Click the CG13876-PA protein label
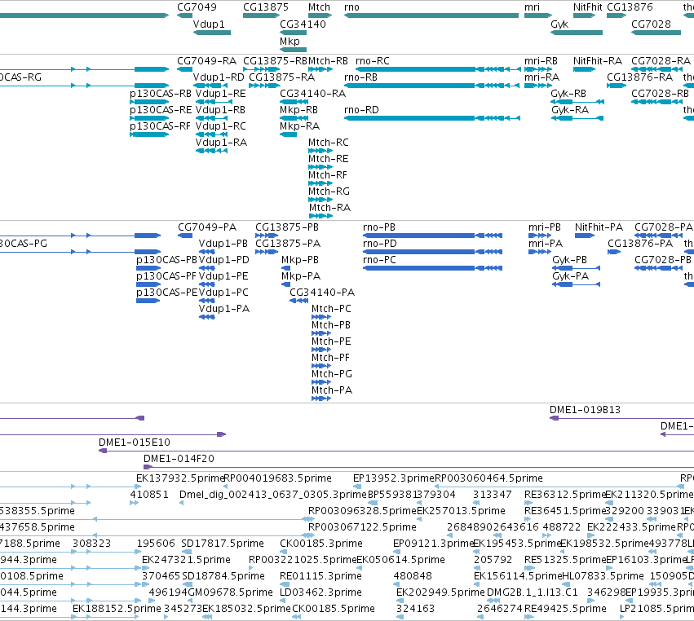The height and width of the screenshot is (621, 694). pyautogui.click(x=640, y=244)
